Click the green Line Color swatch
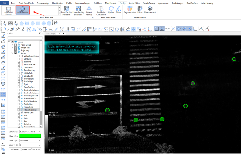The image size is (241, 154). pos(30,136)
